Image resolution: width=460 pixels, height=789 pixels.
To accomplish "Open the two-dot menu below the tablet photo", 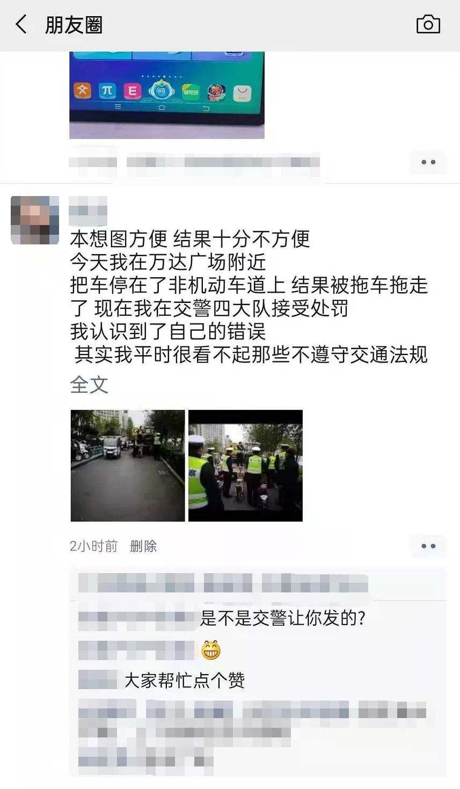I will tap(428, 162).
